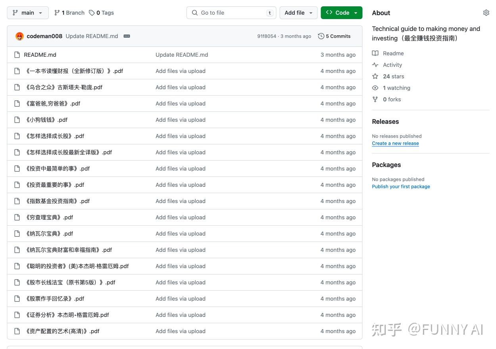This screenshot has height=349, width=496.
Task: Click the star icon beside 24 stars
Action: [375, 77]
